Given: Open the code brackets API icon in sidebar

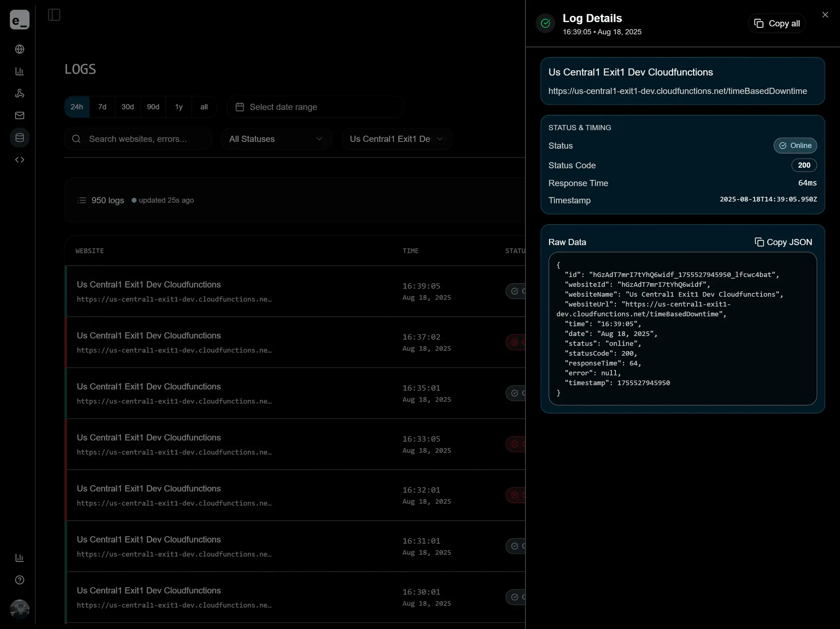Looking at the screenshot, I should (x=19, y=160).
